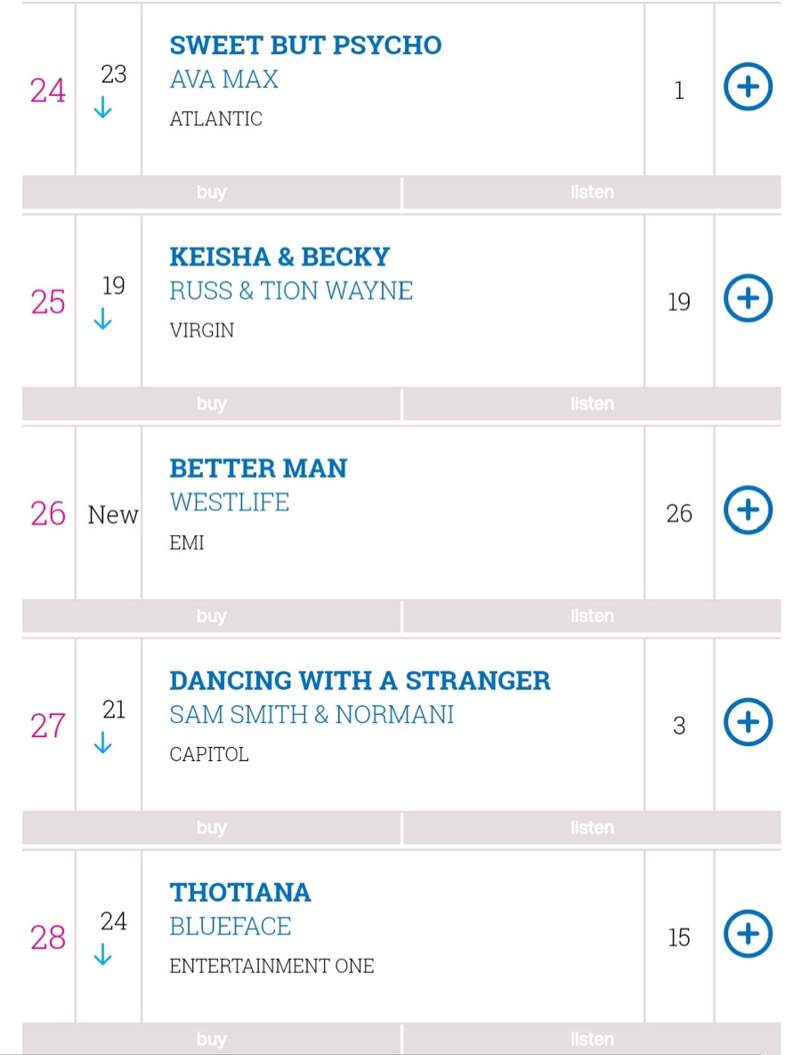Listen to Dancing With A Stranger

point(592,828)
